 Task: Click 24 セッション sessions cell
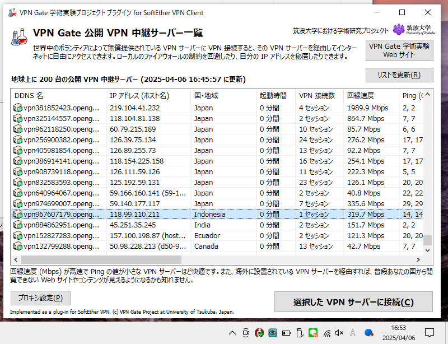pos(316,140)
